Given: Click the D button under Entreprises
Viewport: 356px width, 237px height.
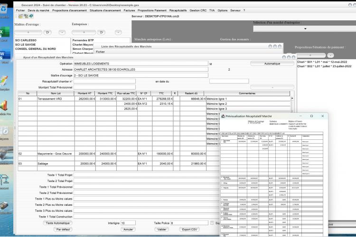Looking at the screenshot, I should pyautogui.click(x=101, y=32).
